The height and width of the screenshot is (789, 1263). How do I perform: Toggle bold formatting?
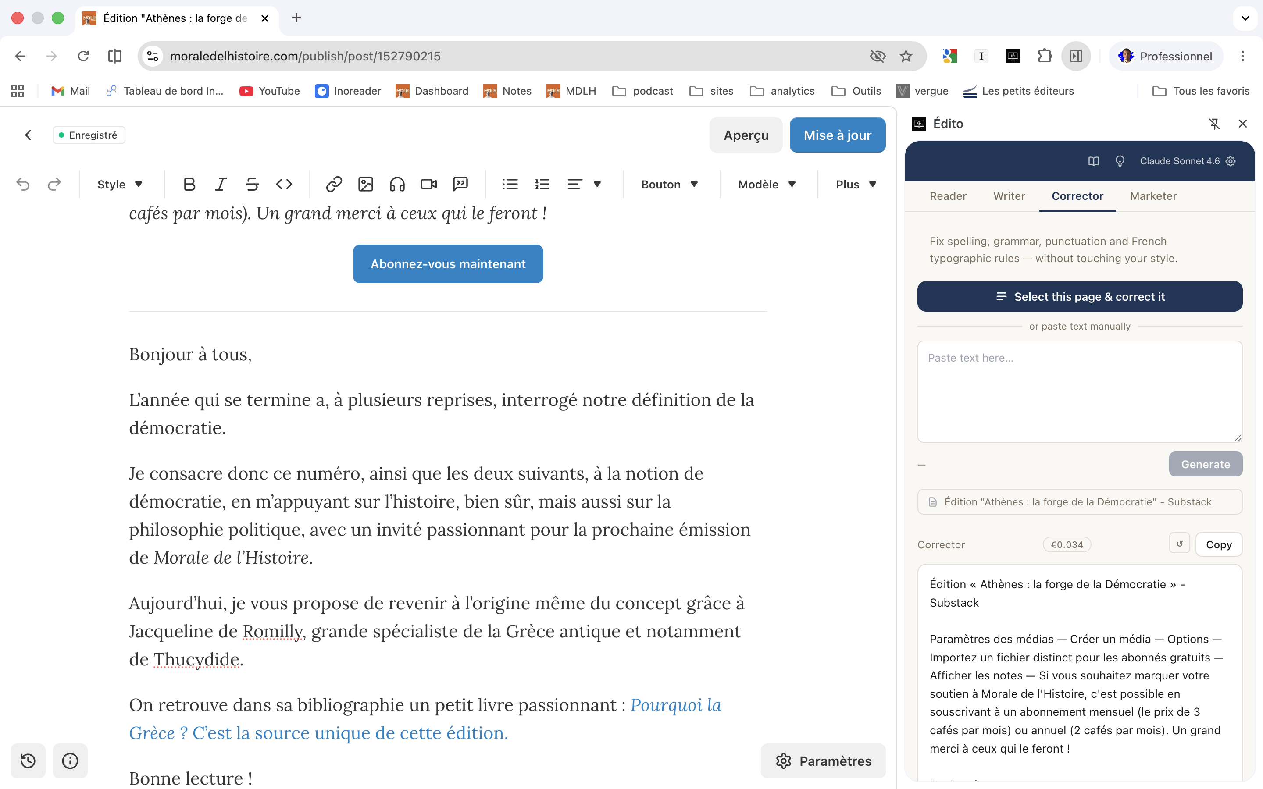189,184
